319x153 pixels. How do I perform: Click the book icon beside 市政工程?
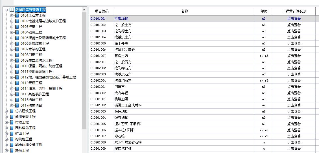12,122
